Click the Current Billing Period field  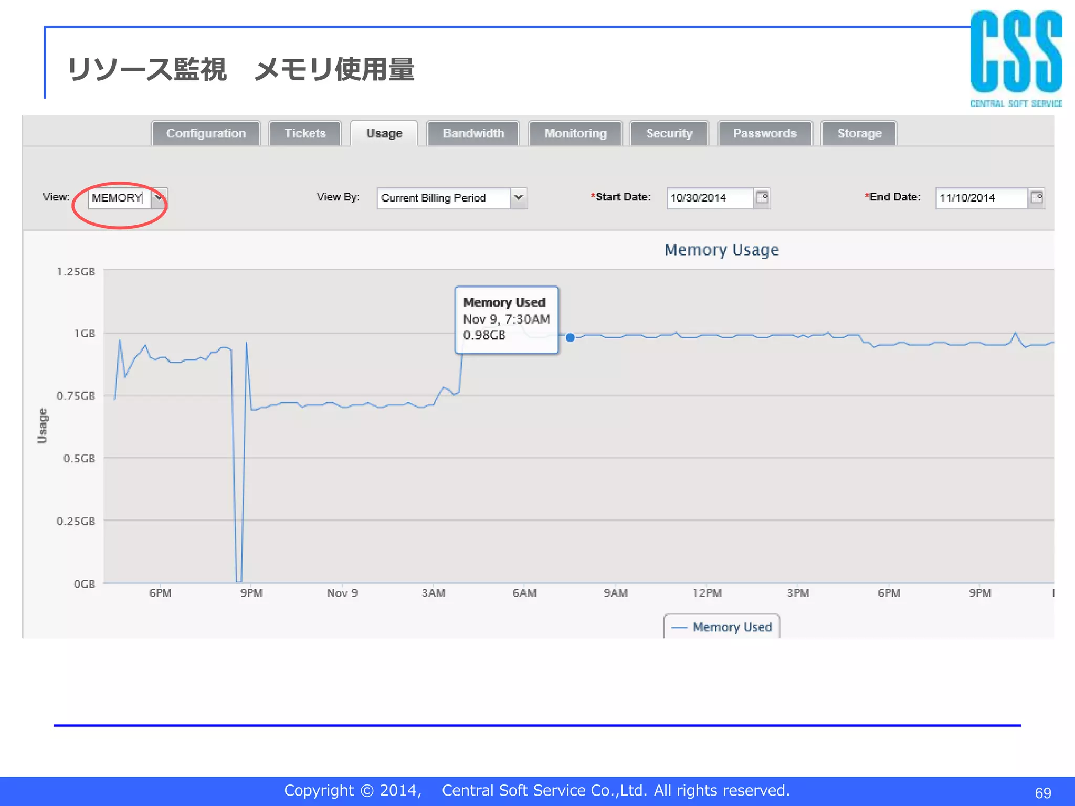click(x=444, y=198)
